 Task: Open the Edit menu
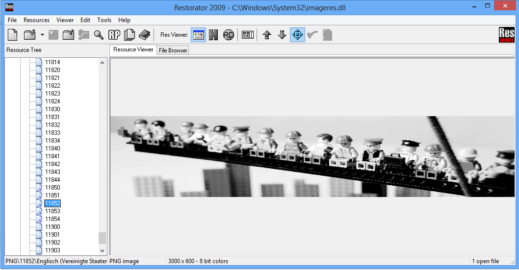(x=85, y=20)
